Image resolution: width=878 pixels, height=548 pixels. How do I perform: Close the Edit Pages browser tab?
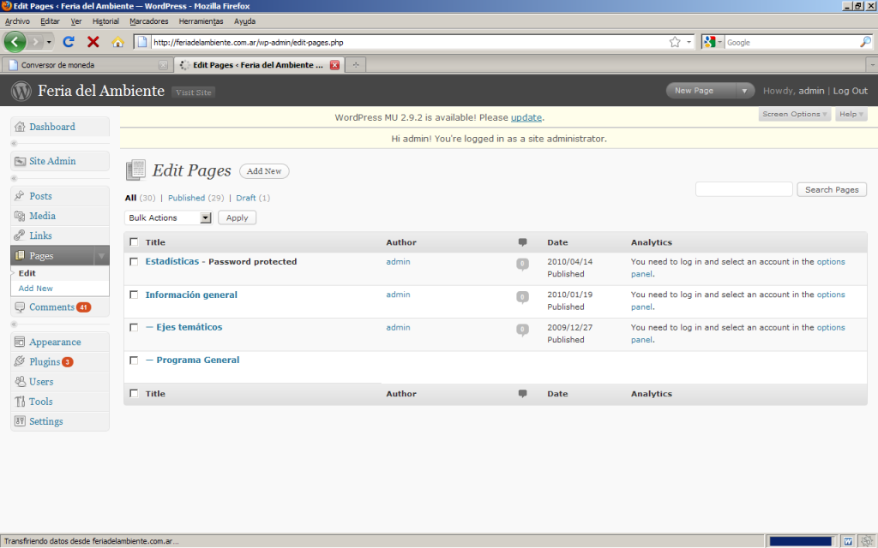pyautogui.click(x=334, y=64)
